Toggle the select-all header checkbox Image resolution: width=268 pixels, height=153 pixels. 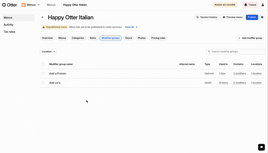[43, 64]
